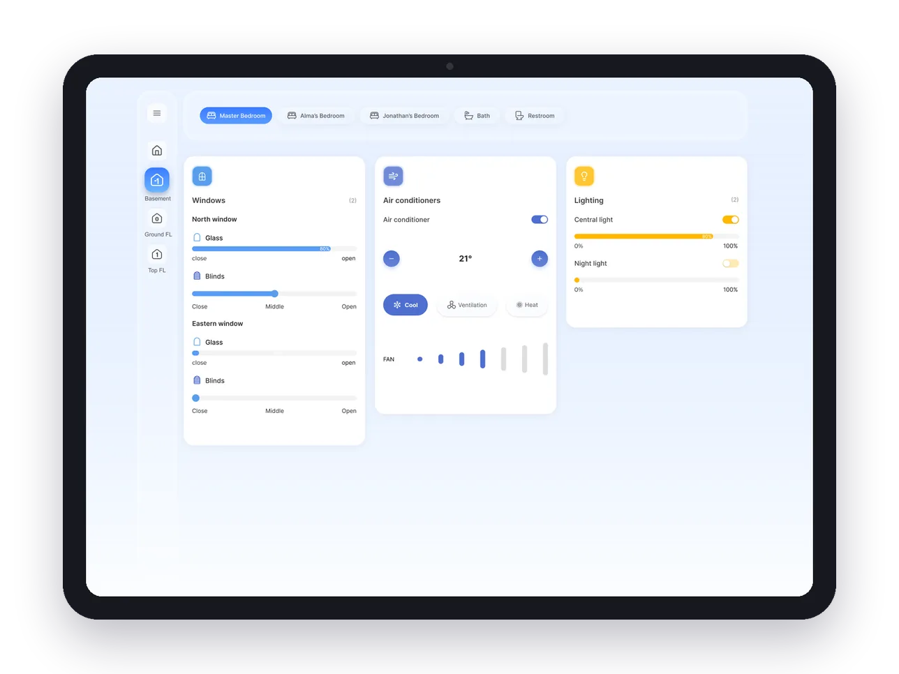
Task: Click the Eastern window heading
Action: point(218,324)
